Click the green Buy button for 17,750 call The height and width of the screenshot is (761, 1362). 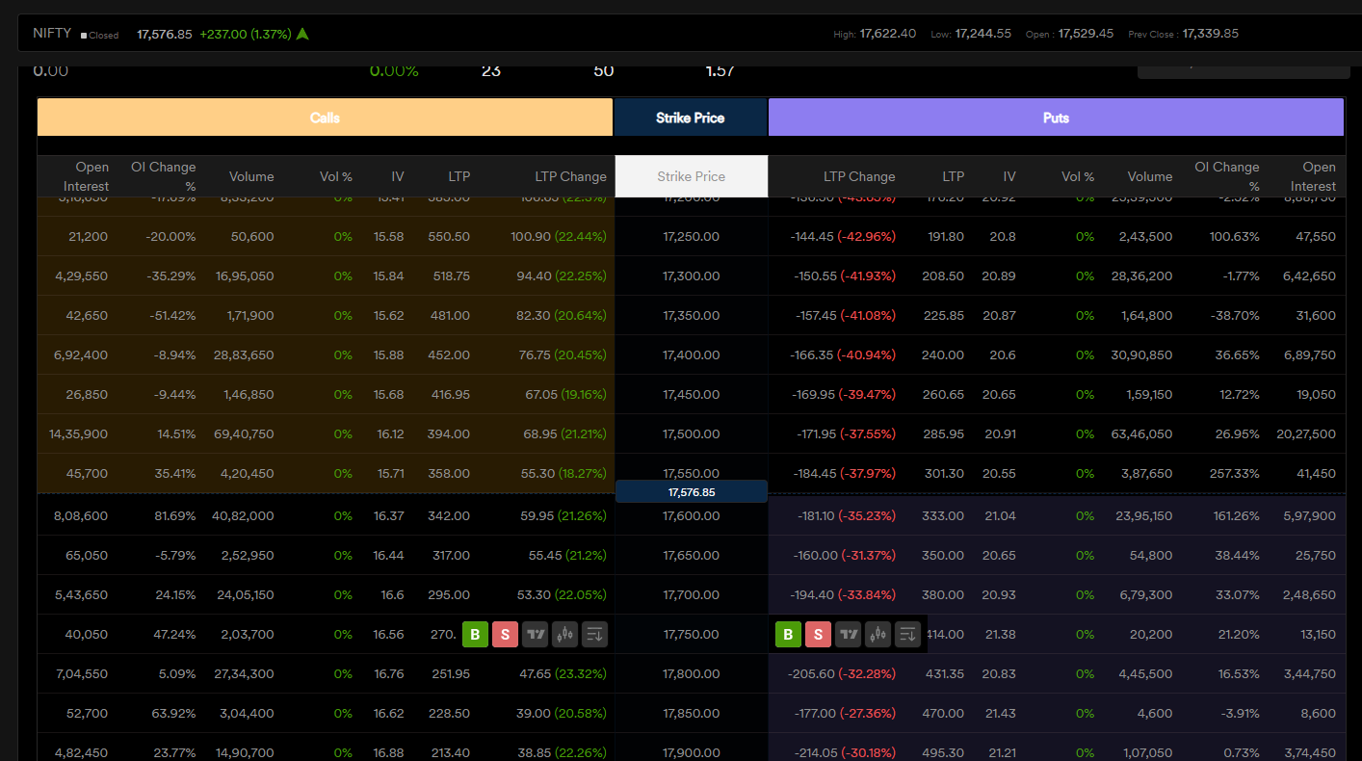click(475, 634)
